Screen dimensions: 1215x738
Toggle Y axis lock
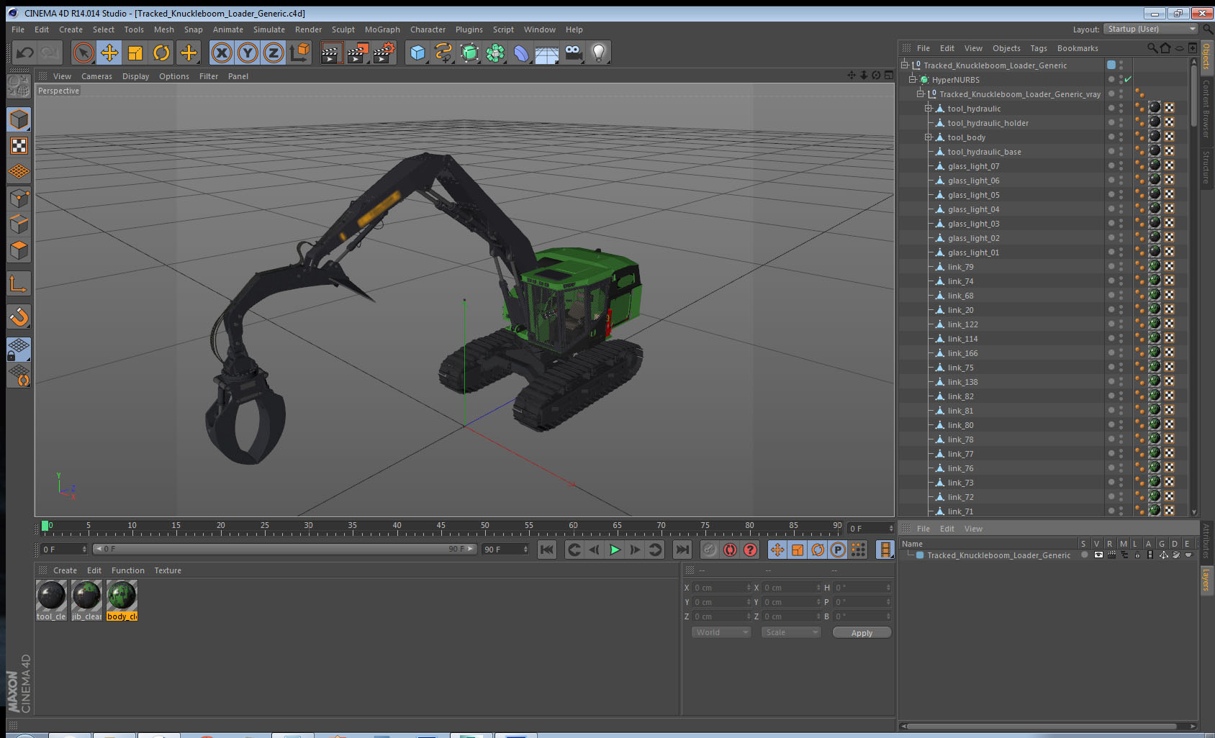coord(248,53)
